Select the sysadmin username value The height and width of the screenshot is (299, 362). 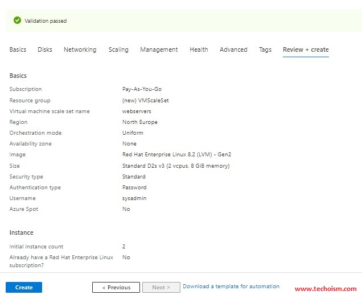coord(134,198)
